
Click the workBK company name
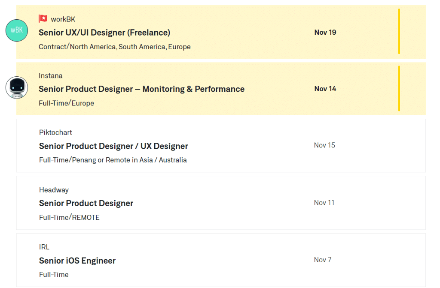64,19
